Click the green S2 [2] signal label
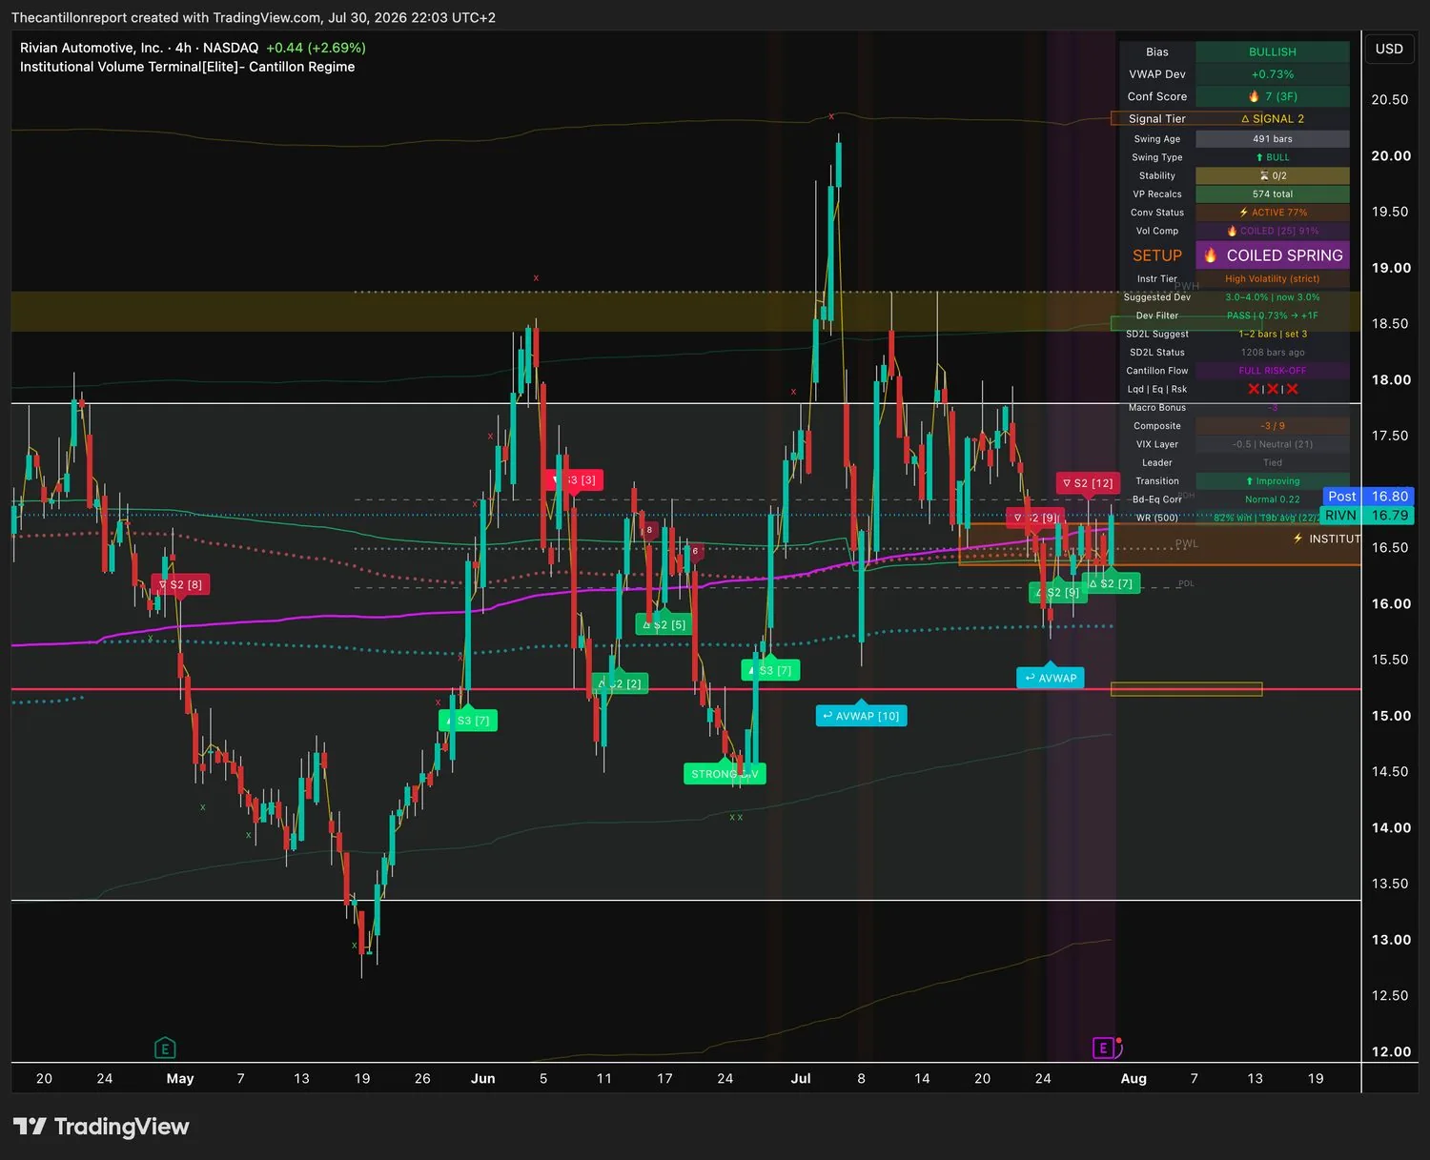Screen dimensions: 1430x1160 point(620,683)
